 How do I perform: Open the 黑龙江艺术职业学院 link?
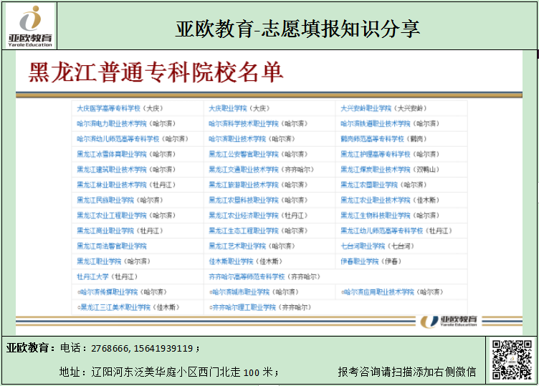pyautogui.click(x=237, y=246)
